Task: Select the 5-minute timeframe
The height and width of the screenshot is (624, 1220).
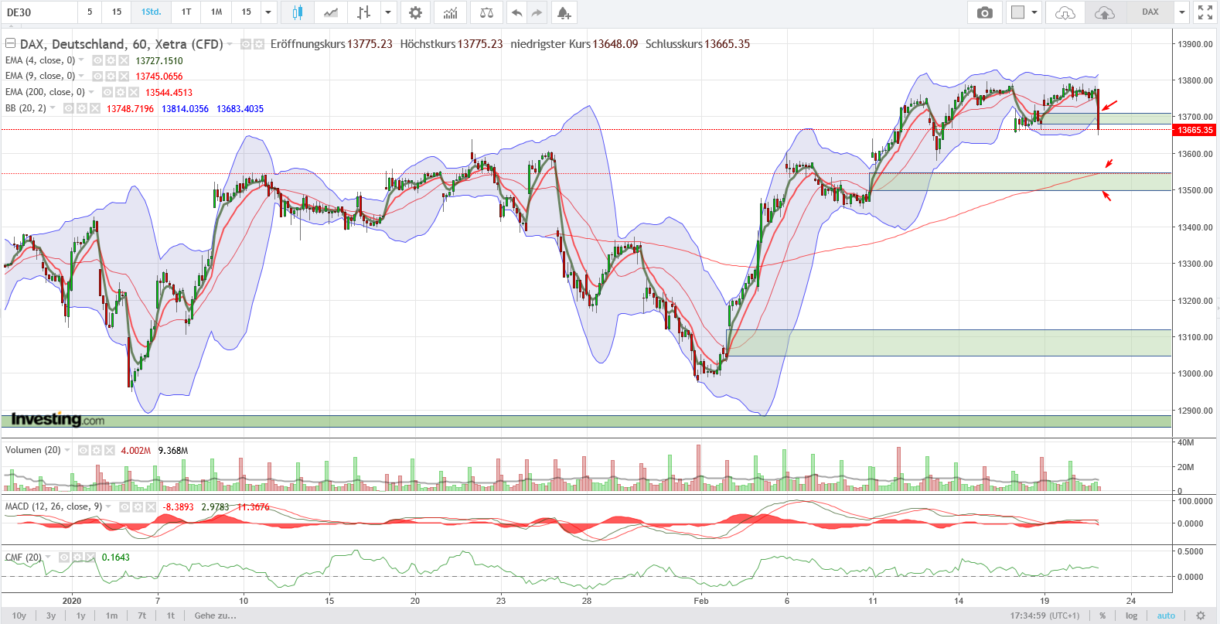Action: [x=90, y=12]
